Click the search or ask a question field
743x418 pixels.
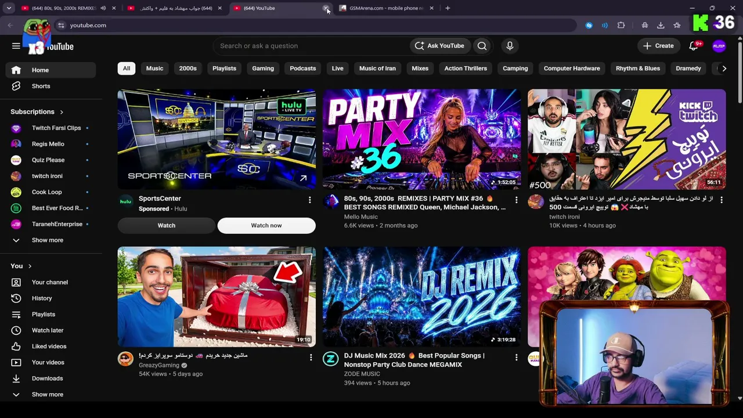(312, 46)
